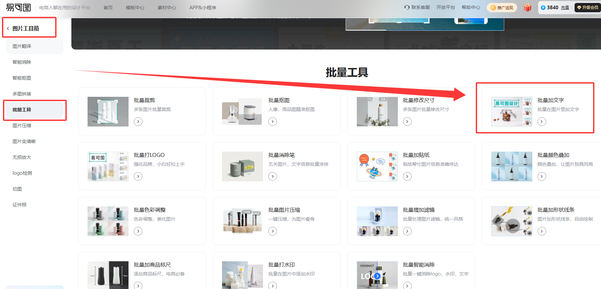Click the arrow under 批量加贴纸
Screen dimensions: 601x289
[407, 176]
